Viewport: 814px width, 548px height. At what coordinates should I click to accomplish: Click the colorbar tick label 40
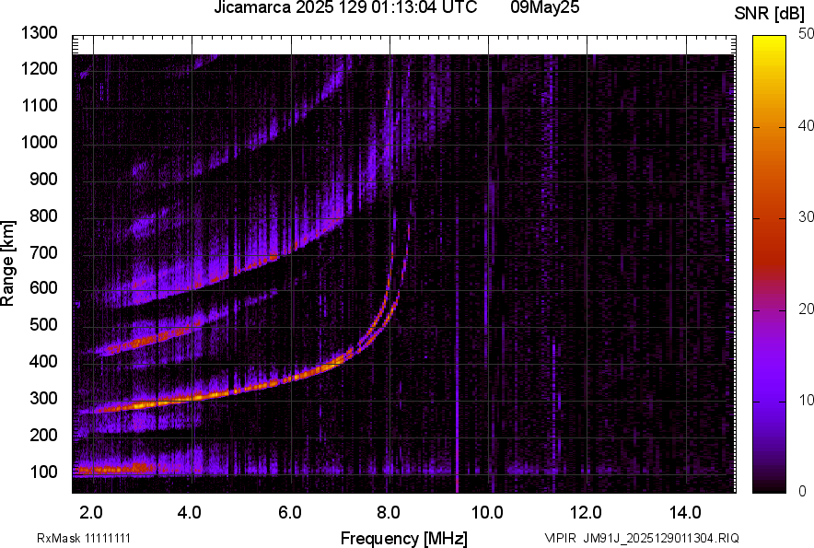806,125
